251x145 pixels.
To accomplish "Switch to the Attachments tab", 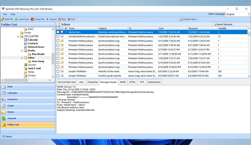I will (x=154, y=82).
